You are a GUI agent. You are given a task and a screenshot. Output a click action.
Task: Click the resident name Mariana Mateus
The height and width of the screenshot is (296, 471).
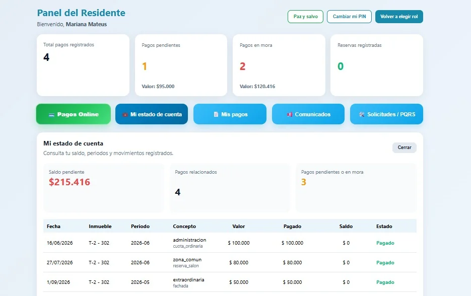[86, 24]
